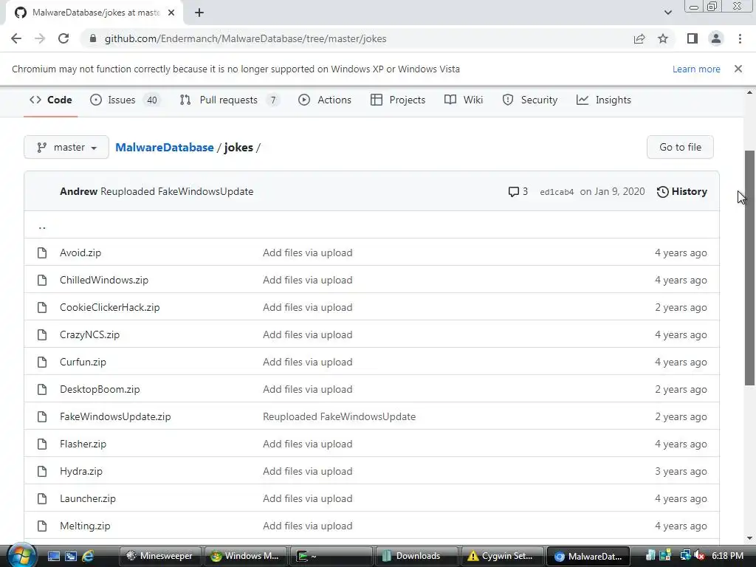Open DesktopBoom.zip
The width and height of the screenshot is (756, 567).
tap(100, 389)
